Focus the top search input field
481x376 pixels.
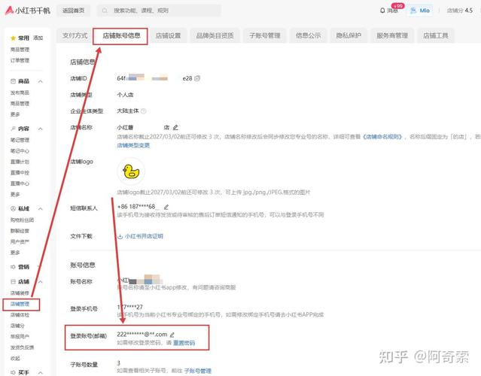[x=159, y=11]
